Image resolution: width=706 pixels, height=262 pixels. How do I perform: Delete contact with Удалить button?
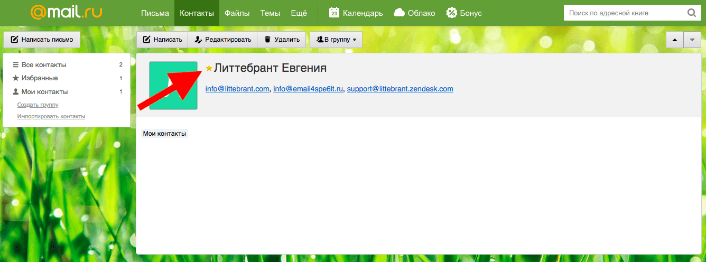tap(282, 40)
